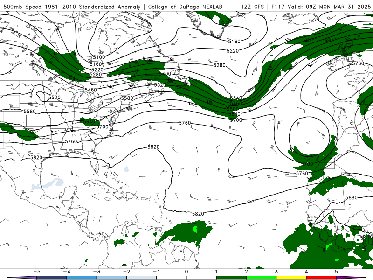Select the blue -4 to -3 colorbar segment
This screenshot has width=373, height=280.
pos(82,278)
